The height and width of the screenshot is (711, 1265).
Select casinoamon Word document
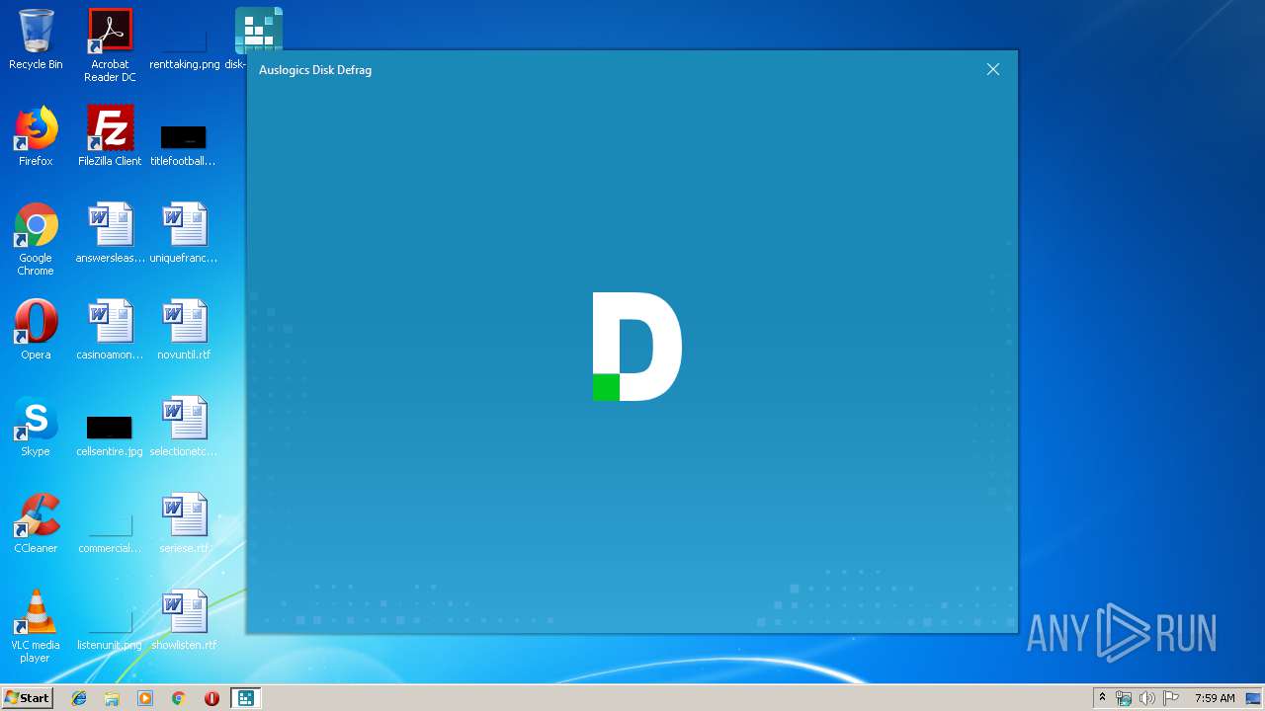[110, 330]
